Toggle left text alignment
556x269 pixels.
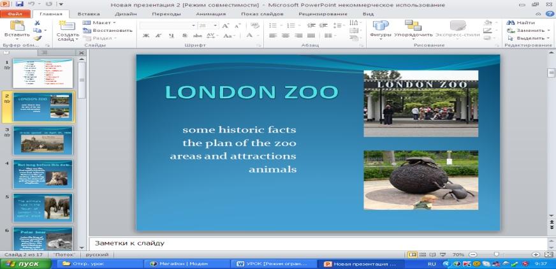point(272,36)
